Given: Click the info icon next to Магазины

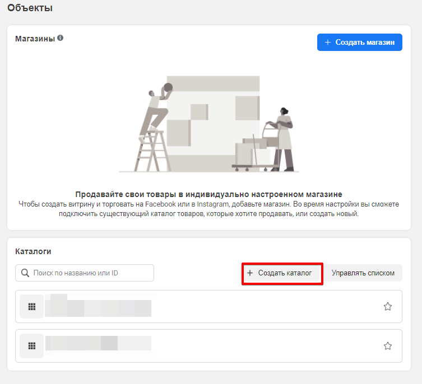Looking at the screenshot, I should point(60,38).
